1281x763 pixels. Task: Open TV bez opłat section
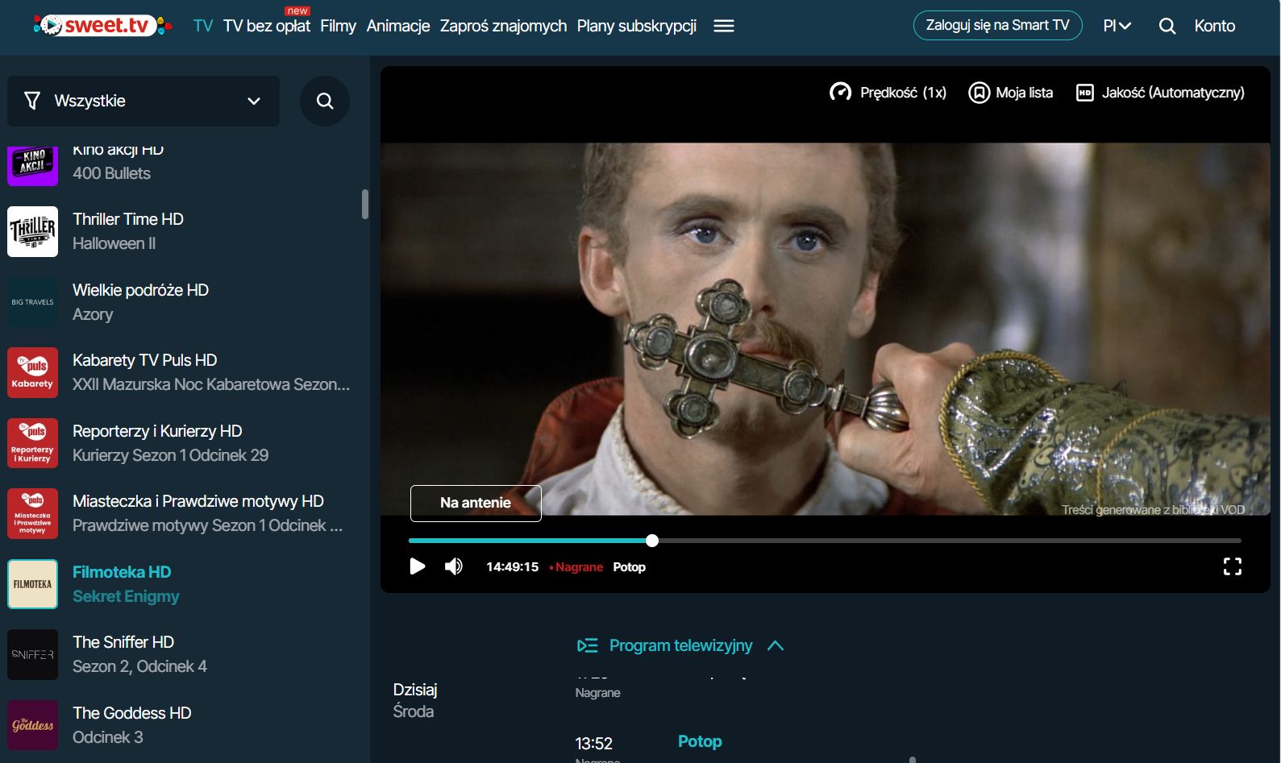click(267, 26)
